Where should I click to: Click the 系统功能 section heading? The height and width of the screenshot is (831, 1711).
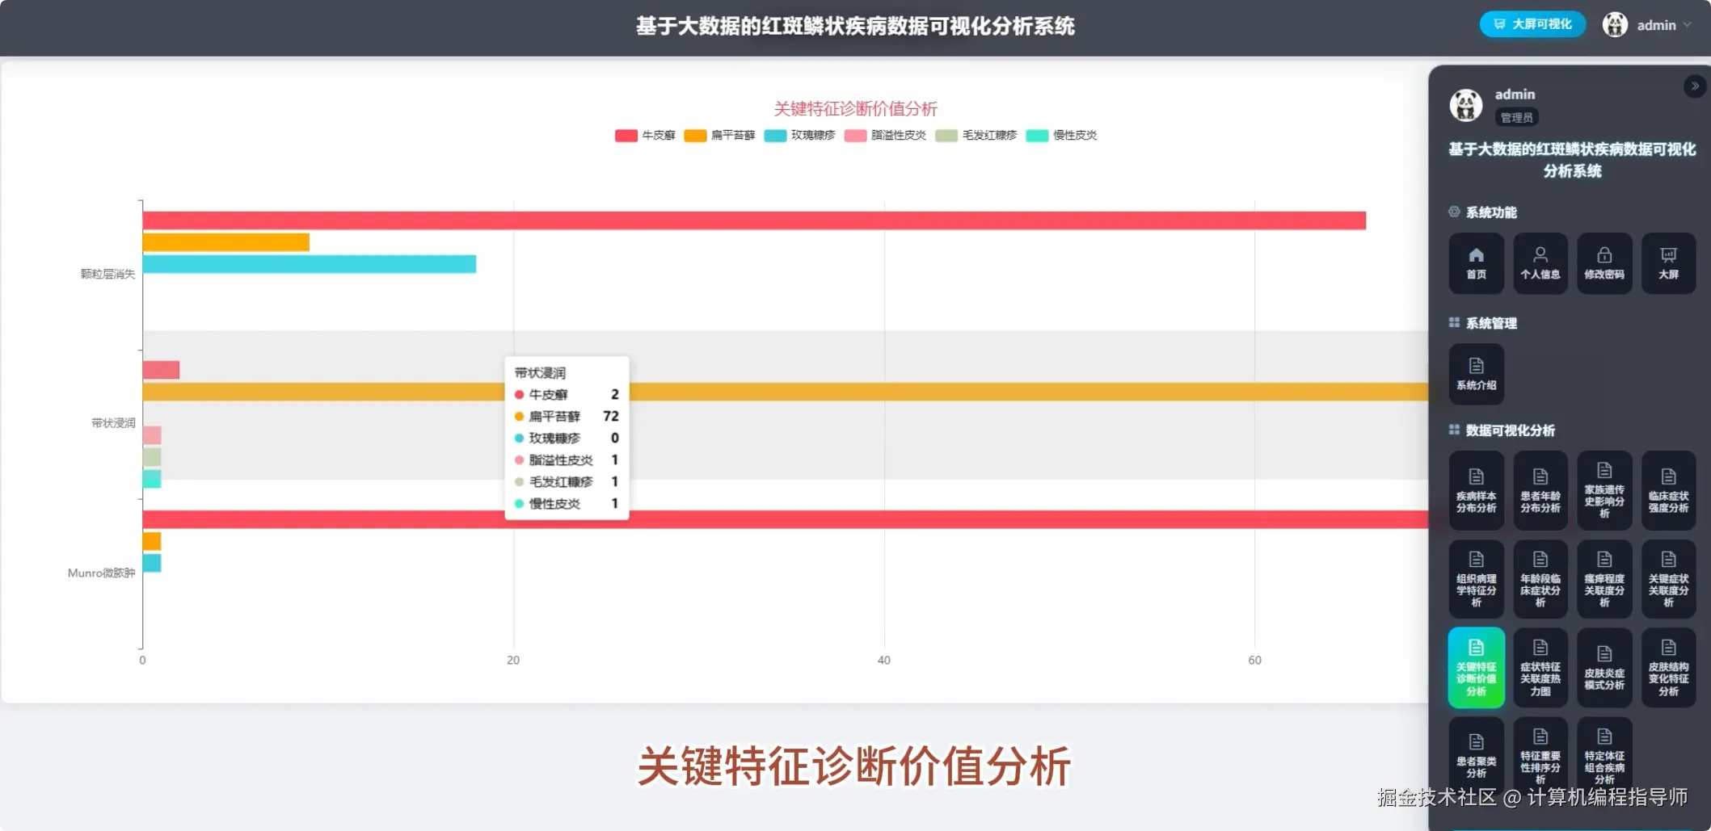pyautogui.click(x=1491, y=212)
